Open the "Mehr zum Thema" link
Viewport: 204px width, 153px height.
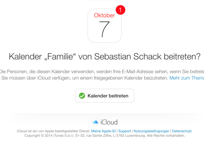187,78
